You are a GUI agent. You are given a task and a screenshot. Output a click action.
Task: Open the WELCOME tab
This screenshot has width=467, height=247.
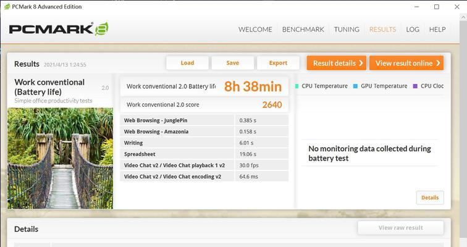(255, 30)
